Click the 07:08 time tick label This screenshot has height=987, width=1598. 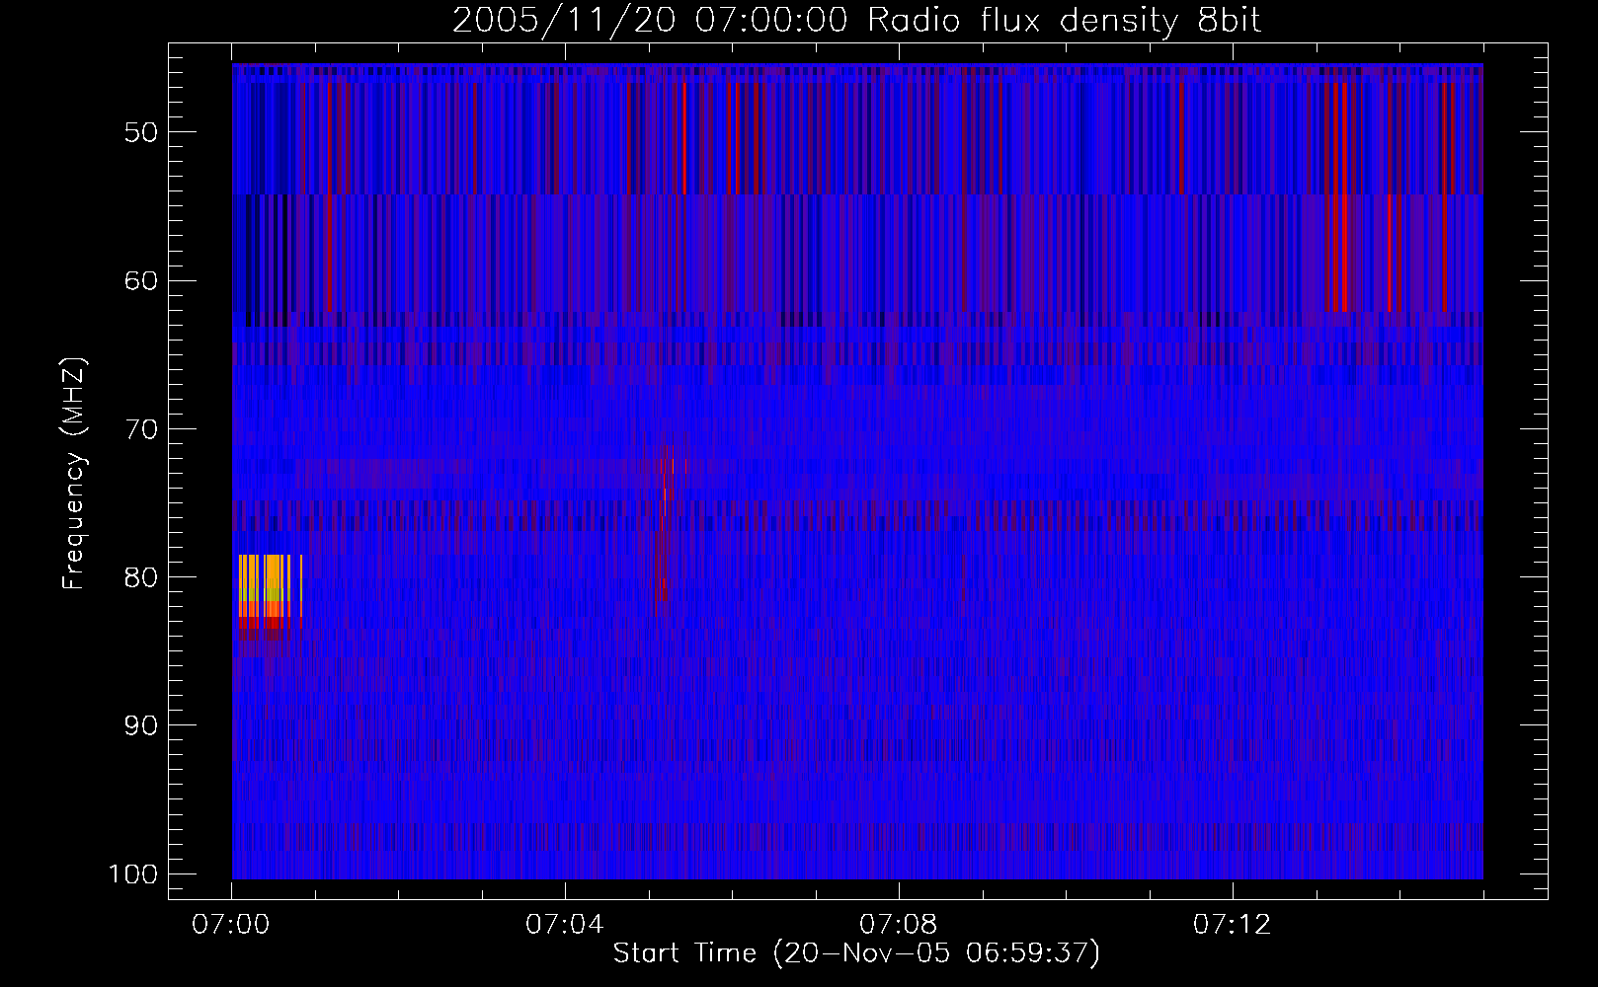coord(899,925)
